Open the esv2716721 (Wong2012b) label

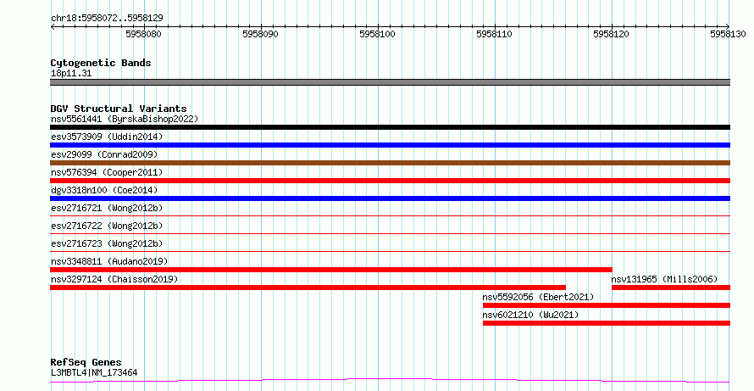107,208
